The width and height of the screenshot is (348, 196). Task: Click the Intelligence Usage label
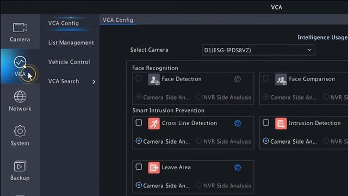[322, 38]
